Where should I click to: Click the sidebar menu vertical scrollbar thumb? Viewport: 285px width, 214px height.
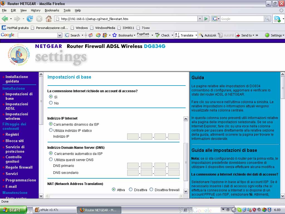click(41, 101)
